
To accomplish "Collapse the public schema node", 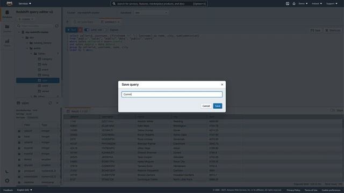I will pos(27,48).
